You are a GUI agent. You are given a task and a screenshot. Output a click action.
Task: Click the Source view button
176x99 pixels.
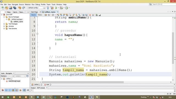pyautogui.click(x=34, y=15)
